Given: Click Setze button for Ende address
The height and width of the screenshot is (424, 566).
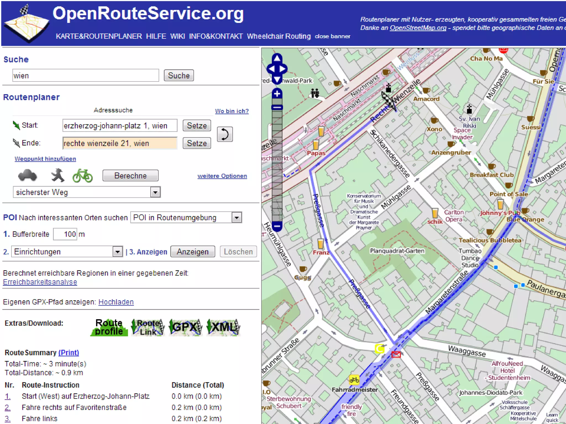Looking at the screenshot, I should click(x=197, y=143).
